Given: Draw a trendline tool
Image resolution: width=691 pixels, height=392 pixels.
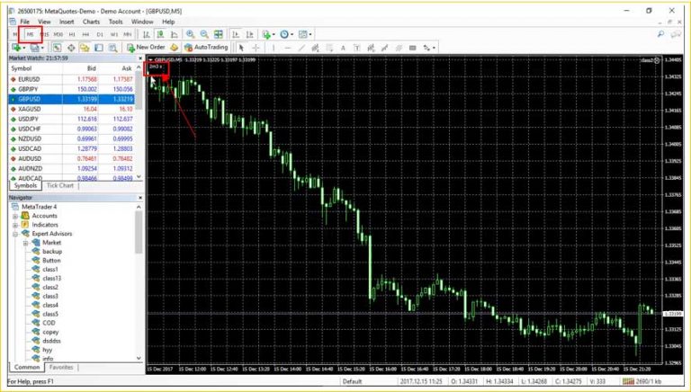Looking at the screenshot, I should click(x=301, y=48).
